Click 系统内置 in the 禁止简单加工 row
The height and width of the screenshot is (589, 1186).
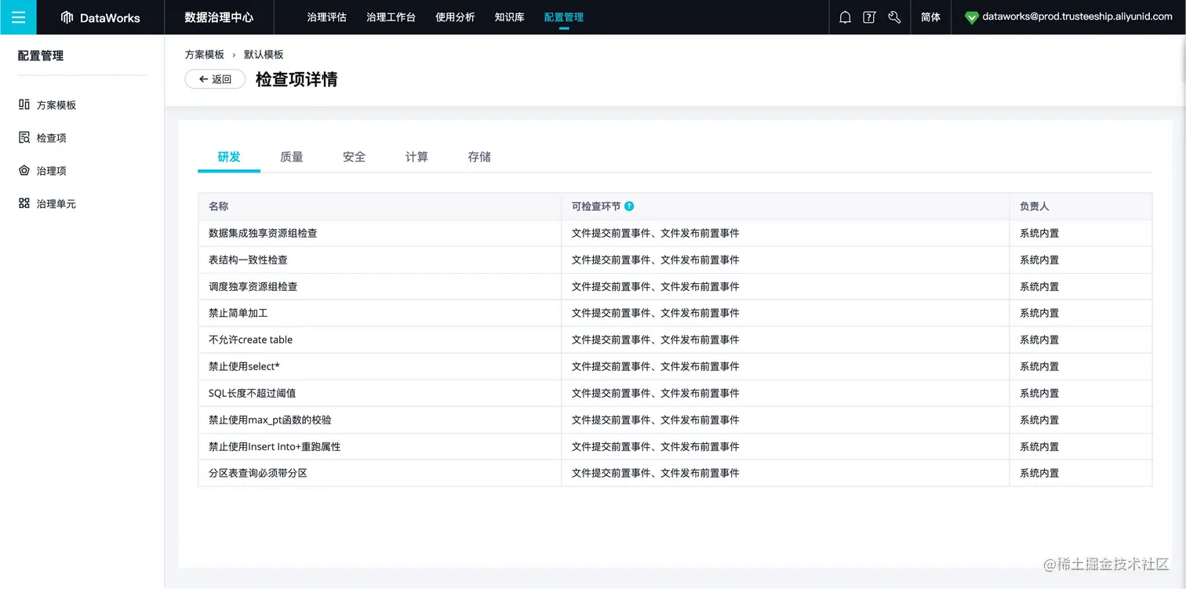coord(1039,313)
